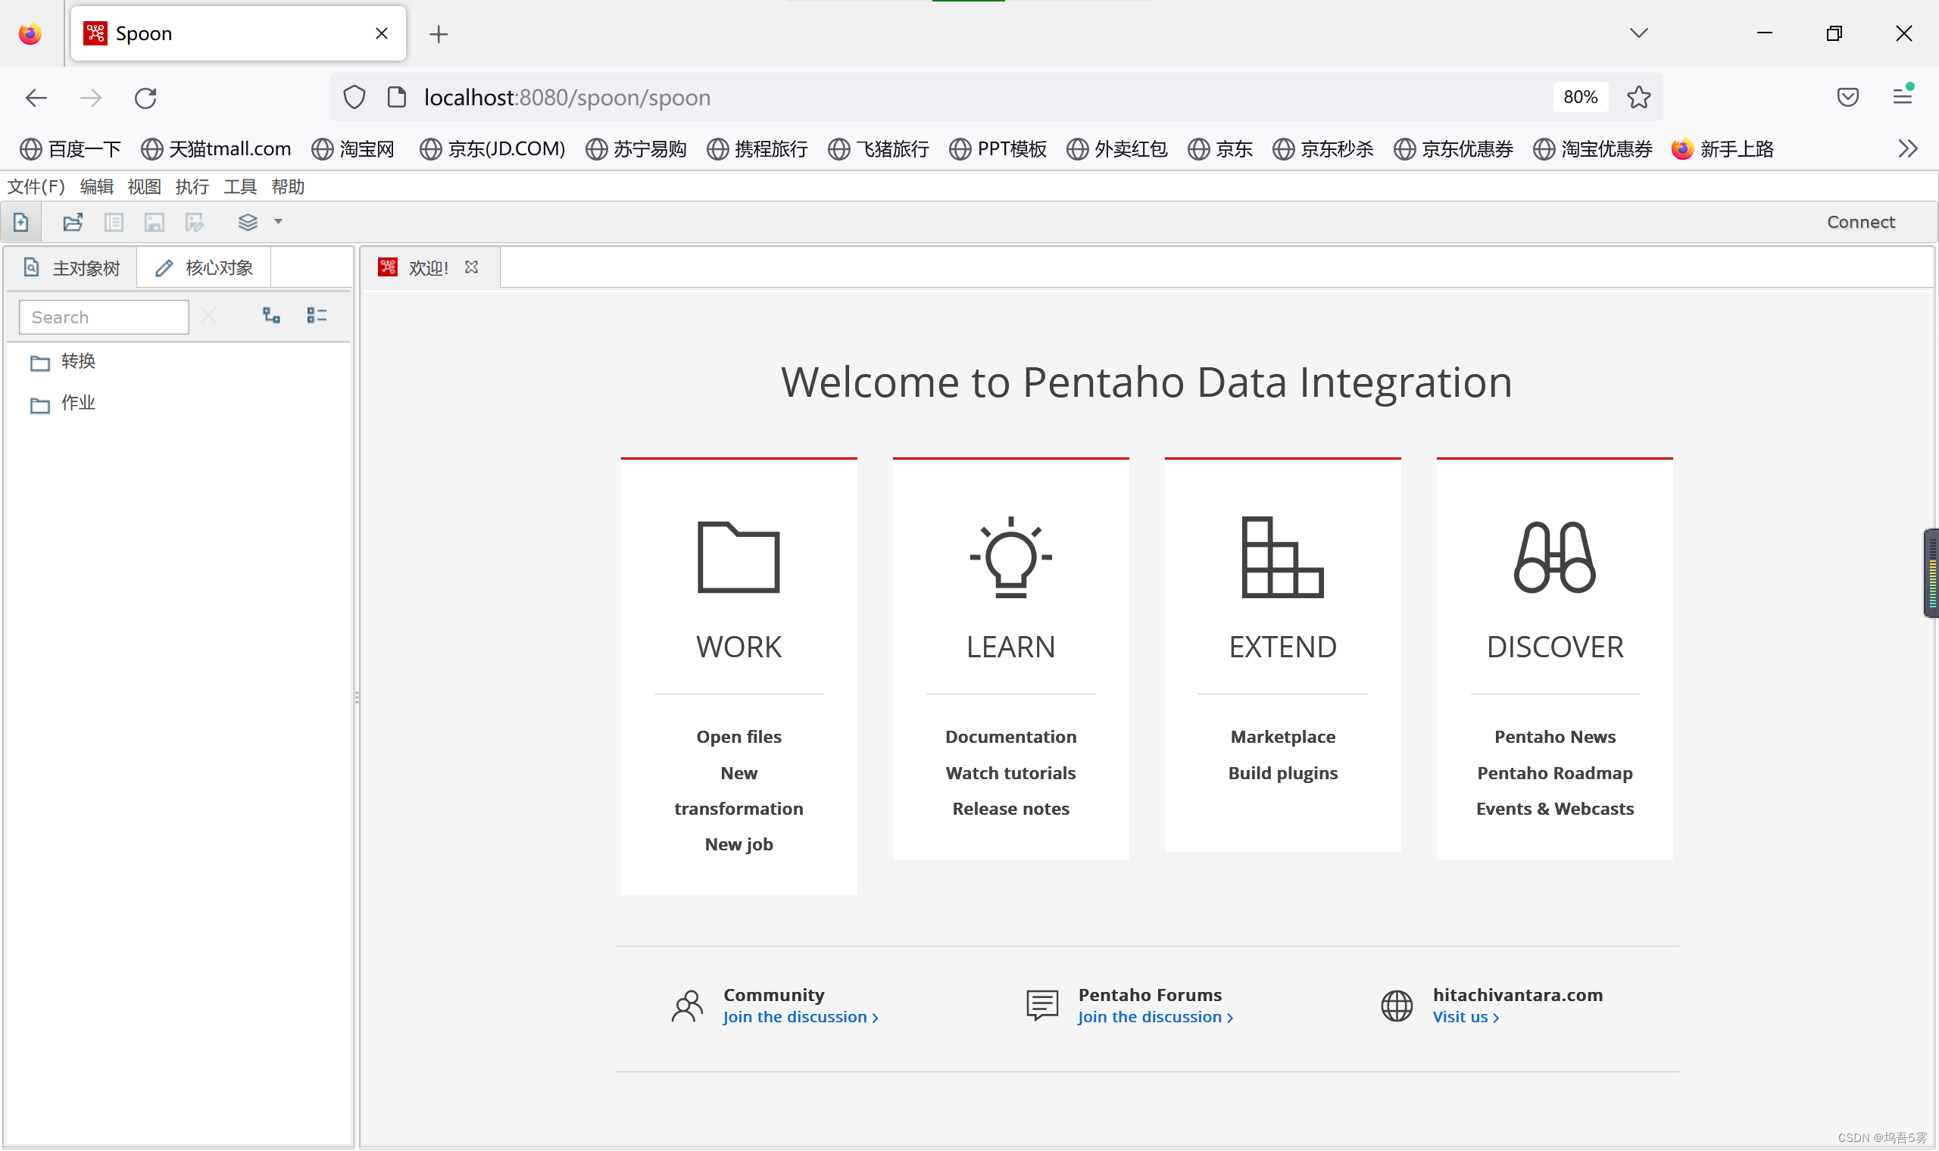
Task: Select the 欢迎! tab
Action: click(429, 267)
